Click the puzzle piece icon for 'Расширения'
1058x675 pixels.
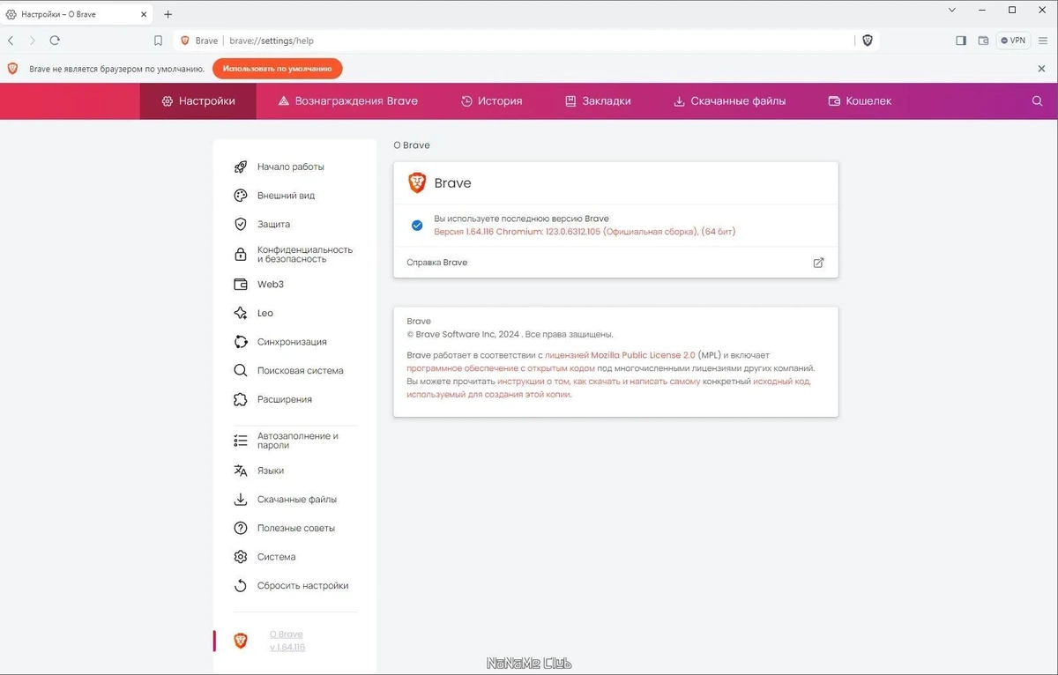pos(240,399)
